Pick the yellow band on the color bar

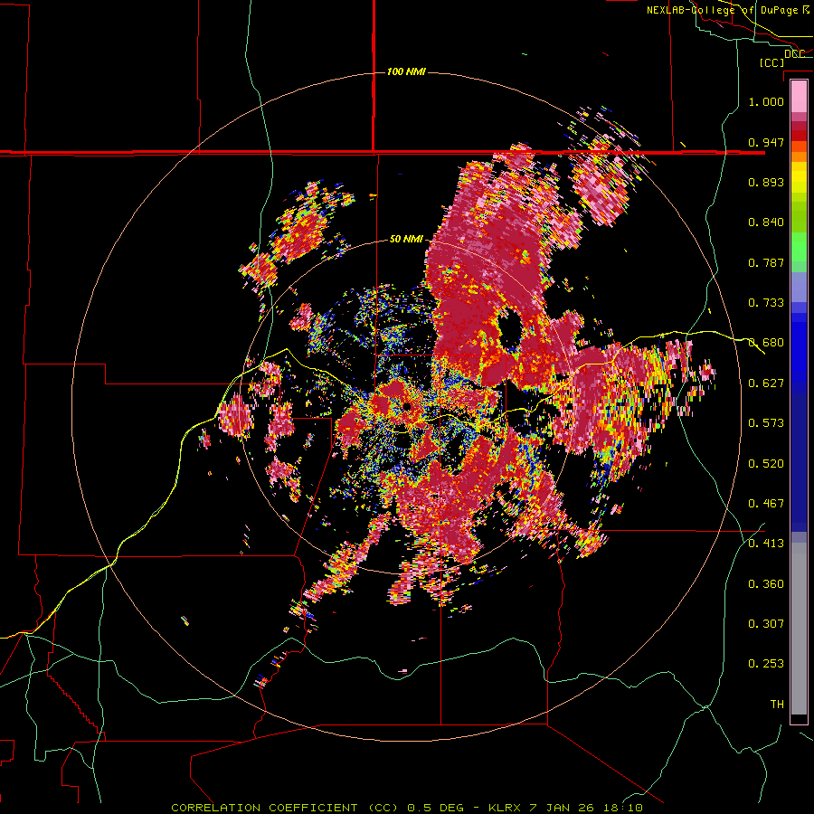[799, 178]
